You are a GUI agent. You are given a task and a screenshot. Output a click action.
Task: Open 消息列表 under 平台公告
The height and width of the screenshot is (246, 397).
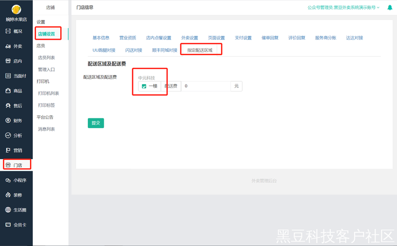(47, 129)
